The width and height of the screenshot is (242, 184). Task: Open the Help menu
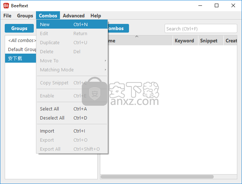pyautogui.click(x=96, y=16)
